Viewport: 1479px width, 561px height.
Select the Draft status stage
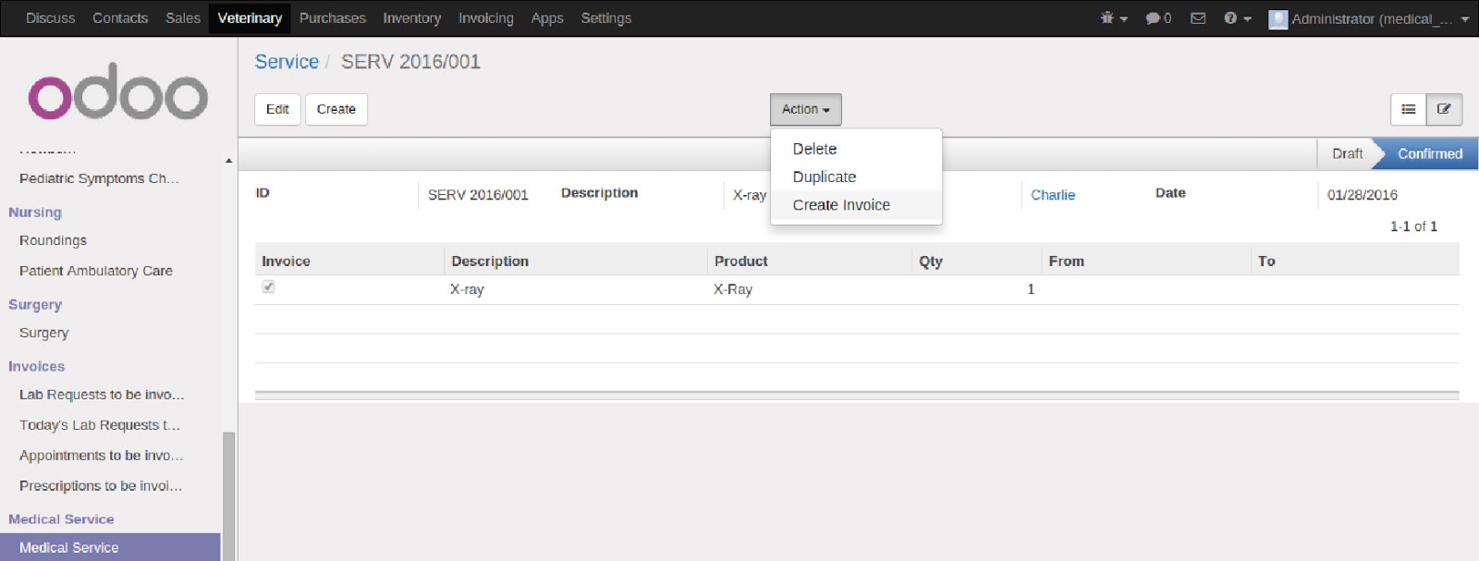(1347, 153)
